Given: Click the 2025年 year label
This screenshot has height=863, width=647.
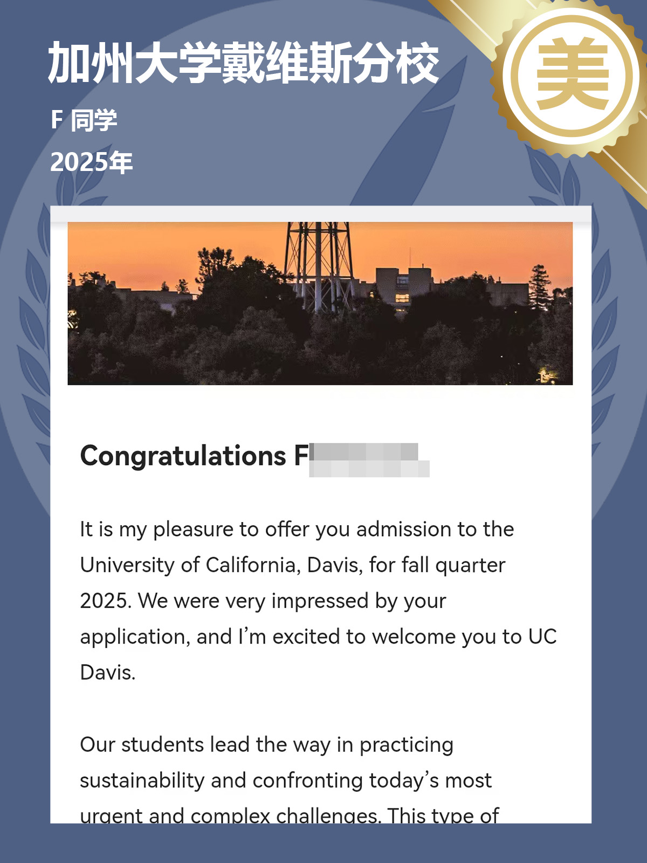Looking at the screenshot, I should click(92, 162).
